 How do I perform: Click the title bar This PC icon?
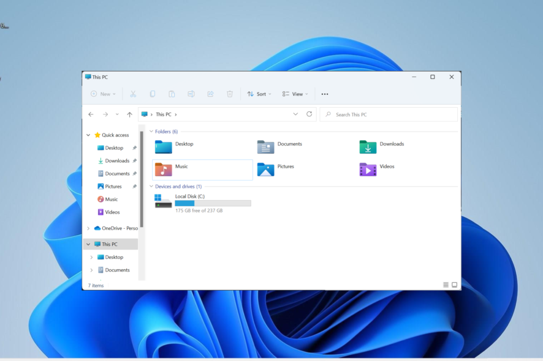pos(88,76)
